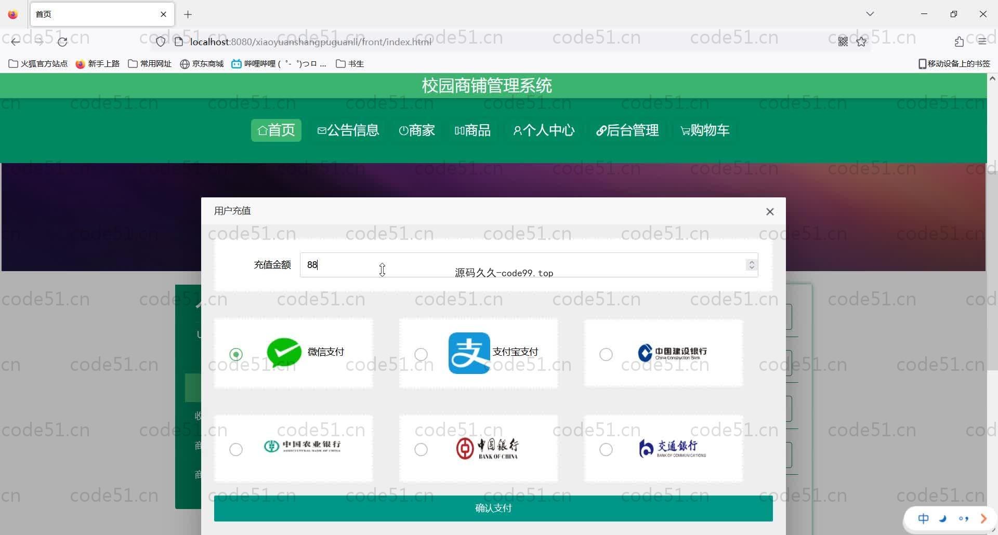Click the 充值金额 amount input field

click(529, 265)
